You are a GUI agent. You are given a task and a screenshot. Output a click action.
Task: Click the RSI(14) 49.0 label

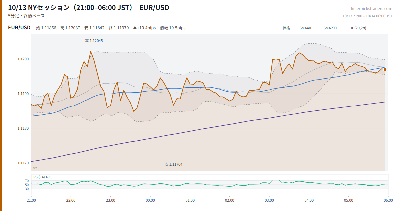[43, 177]
